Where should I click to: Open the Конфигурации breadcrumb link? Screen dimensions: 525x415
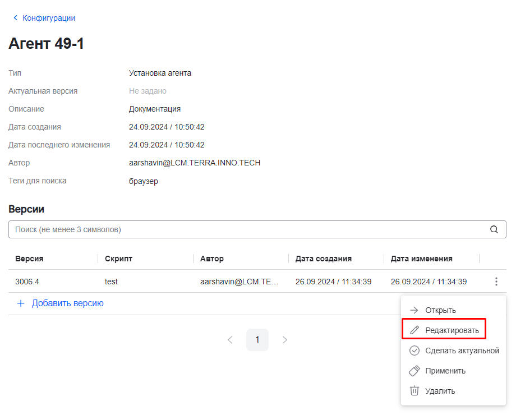49,18
